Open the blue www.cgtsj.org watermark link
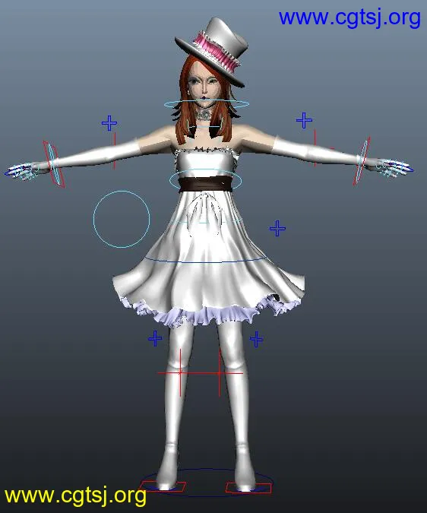The image size is (427, 513). (350, 17)
